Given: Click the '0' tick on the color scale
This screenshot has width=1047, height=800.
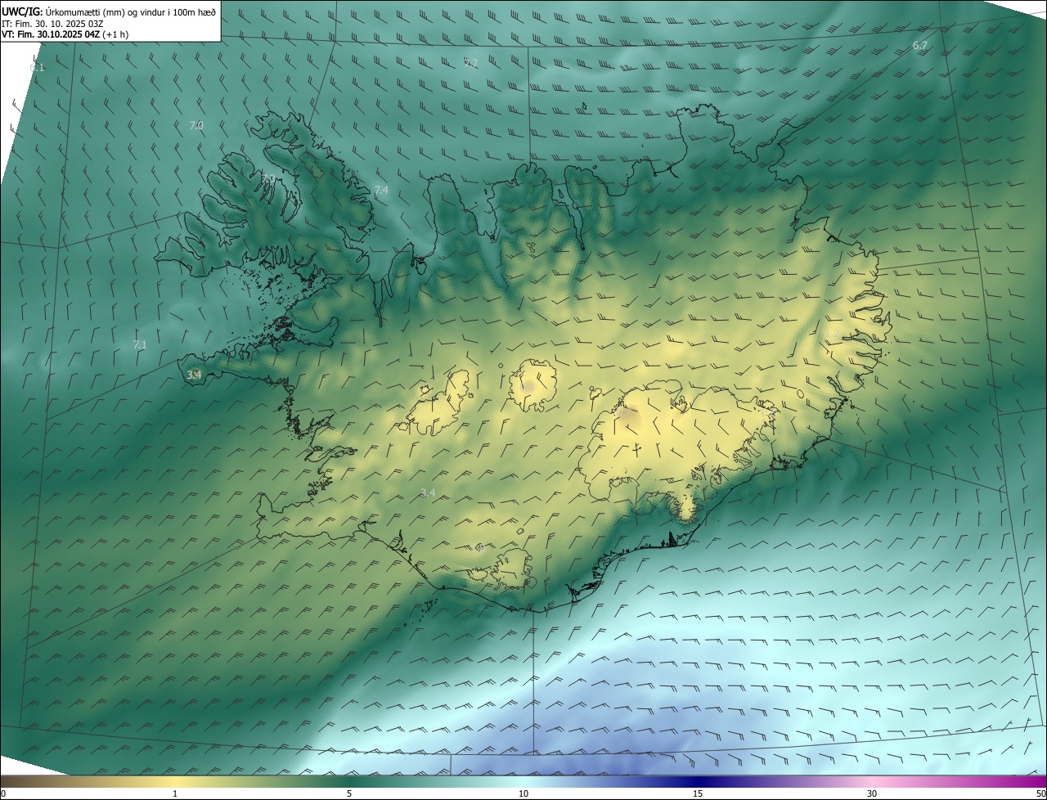Looking at the screenshot, I should (3, 793).
